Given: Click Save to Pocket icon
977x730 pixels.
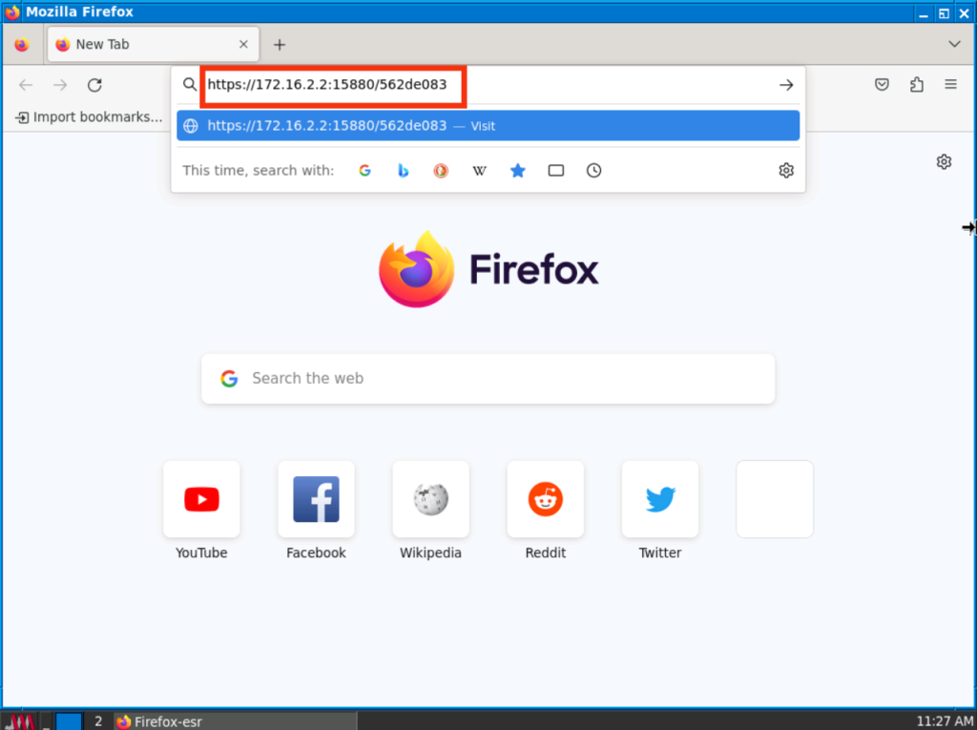Looking at the screenshot, I should pyautogui.click(x=883, y=85).
